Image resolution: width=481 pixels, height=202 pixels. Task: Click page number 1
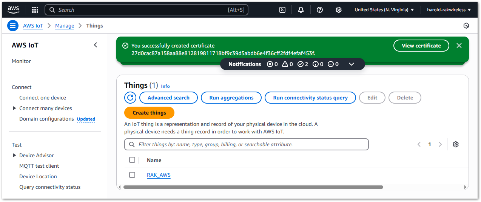430,144
